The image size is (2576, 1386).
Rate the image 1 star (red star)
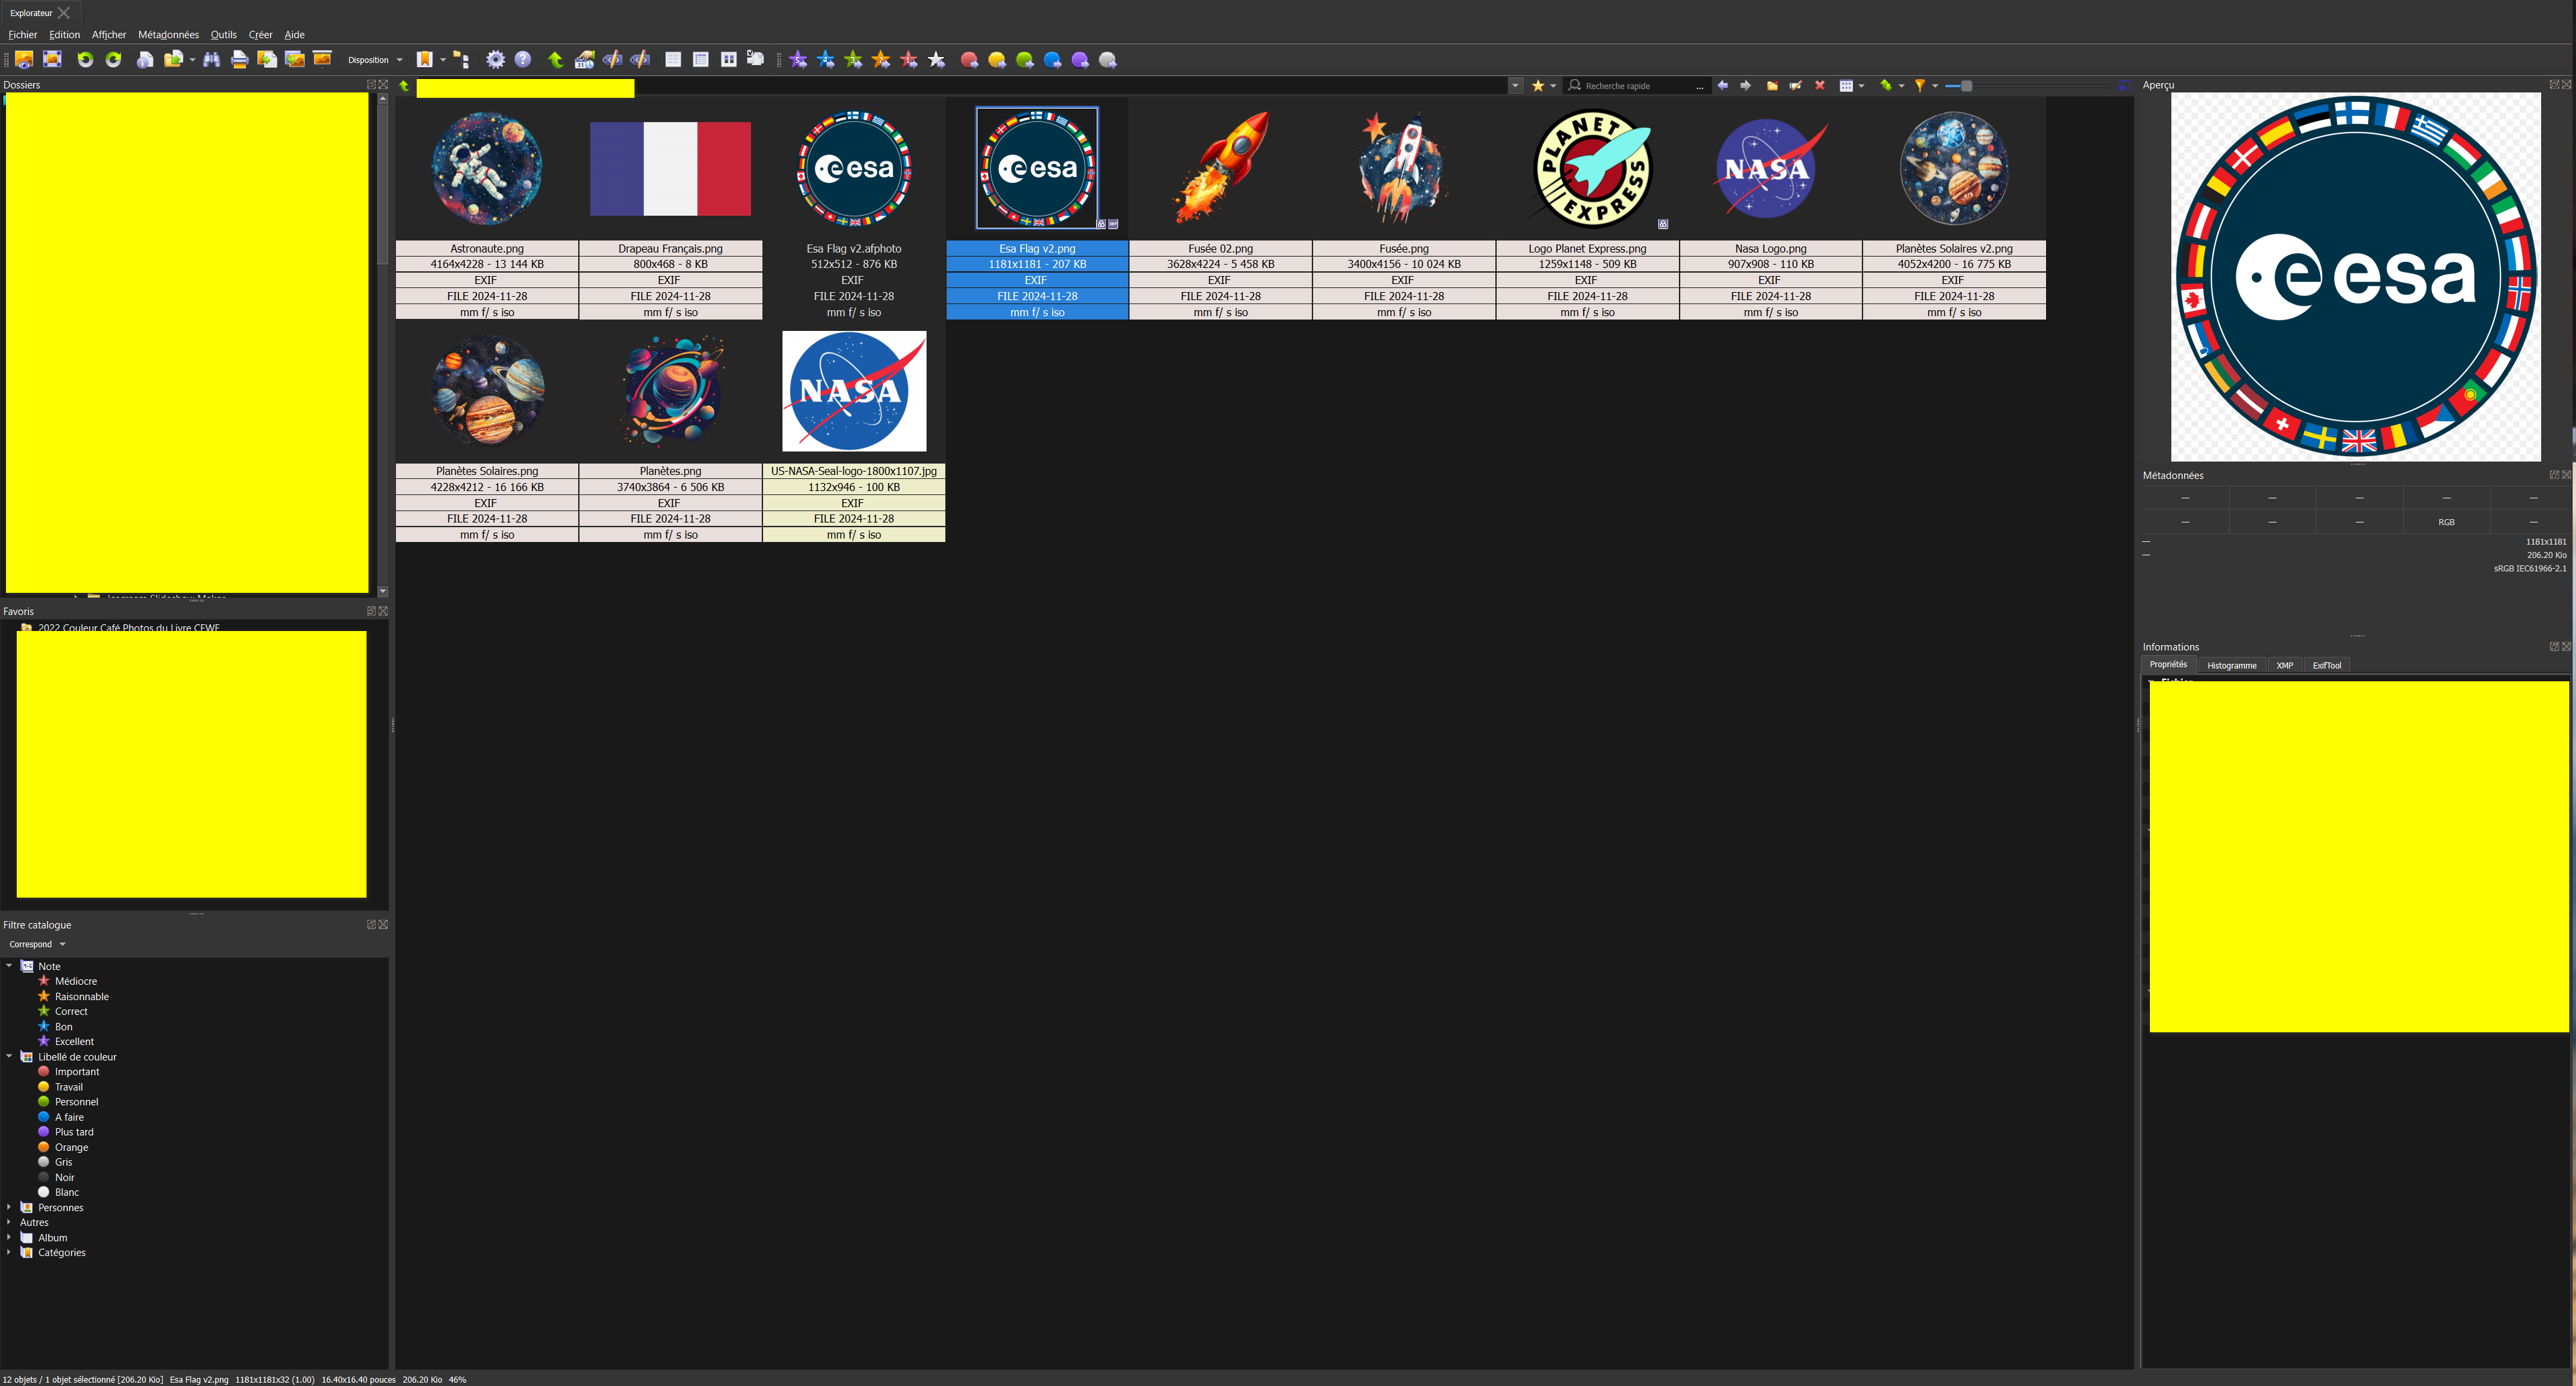pyautogui.click(x=909, y=60)
